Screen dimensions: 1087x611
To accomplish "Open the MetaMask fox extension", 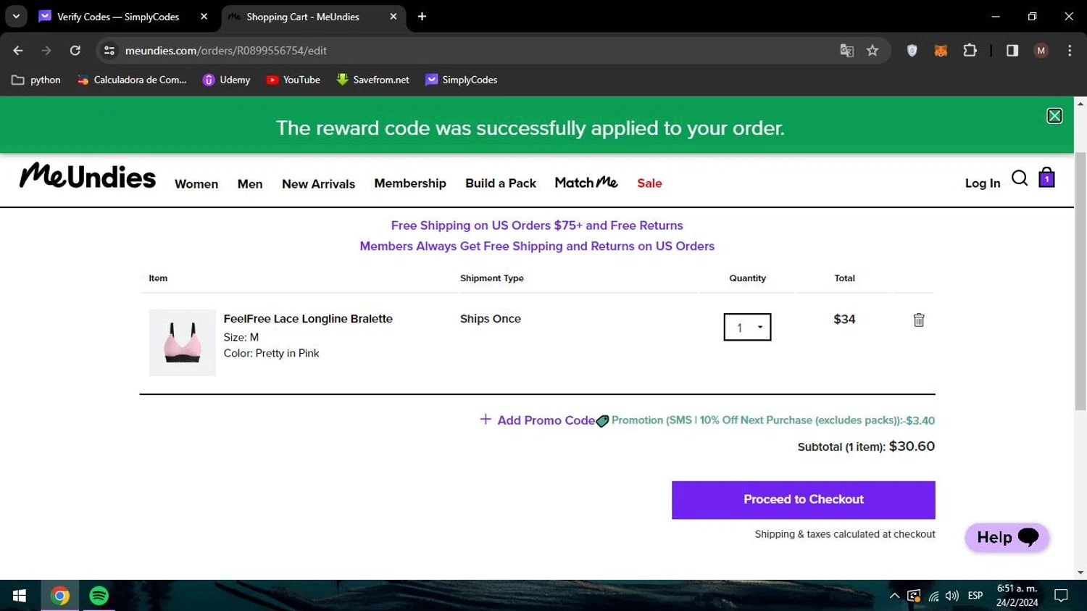I will [x=941, y=50].
